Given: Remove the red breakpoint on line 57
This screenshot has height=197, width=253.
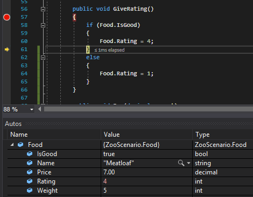Looking at the screenshot, I should tap(6, 17).
